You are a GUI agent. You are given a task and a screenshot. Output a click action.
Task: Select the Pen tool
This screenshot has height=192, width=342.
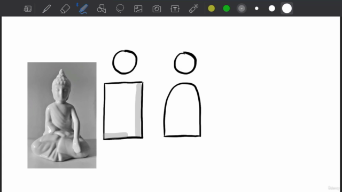(x=46, y=9)
